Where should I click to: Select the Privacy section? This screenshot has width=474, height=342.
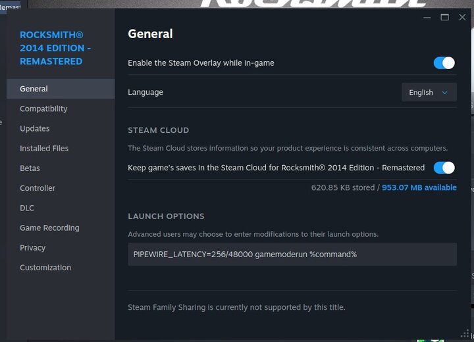32,248
